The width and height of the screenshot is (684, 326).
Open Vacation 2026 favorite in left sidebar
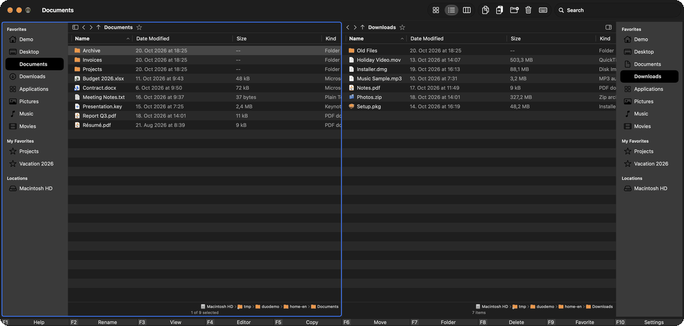(x=34, y=163)
